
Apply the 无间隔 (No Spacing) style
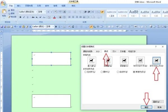(x=123, y=13)
